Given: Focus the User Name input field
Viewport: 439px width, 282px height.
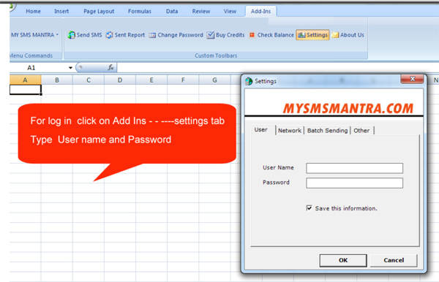Looking at the screenshot, I should 354,168.
